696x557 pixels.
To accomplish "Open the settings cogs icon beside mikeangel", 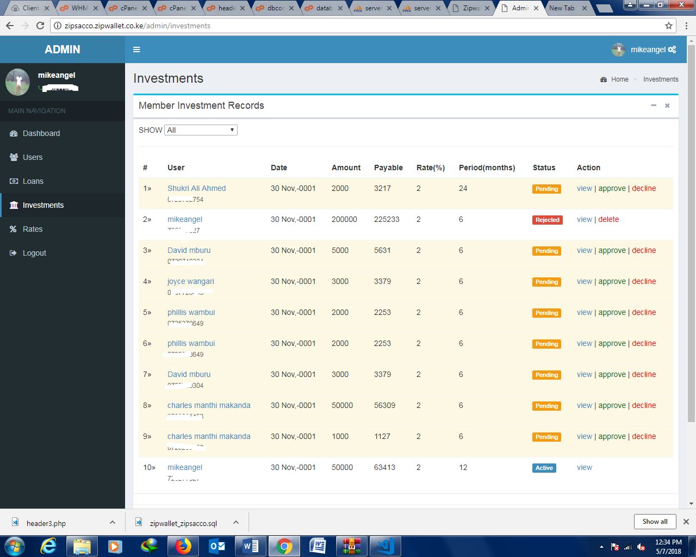I will coord(672,49).
